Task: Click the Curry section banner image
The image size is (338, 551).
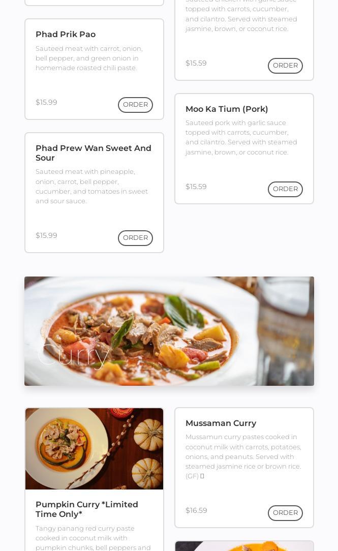Action: click(x=169, y=331)
